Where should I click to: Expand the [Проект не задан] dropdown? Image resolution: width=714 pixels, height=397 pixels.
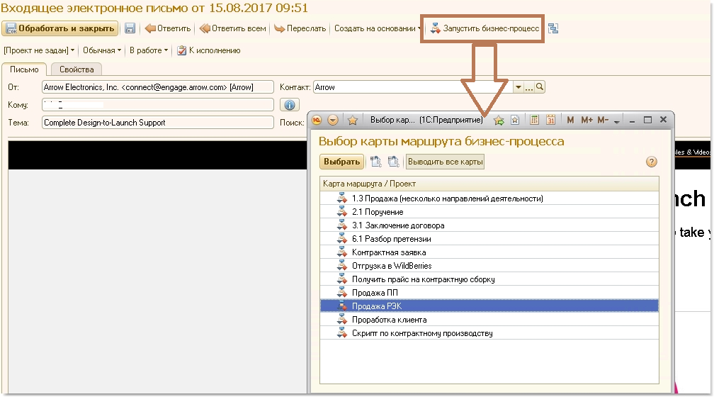click(39, 50)
